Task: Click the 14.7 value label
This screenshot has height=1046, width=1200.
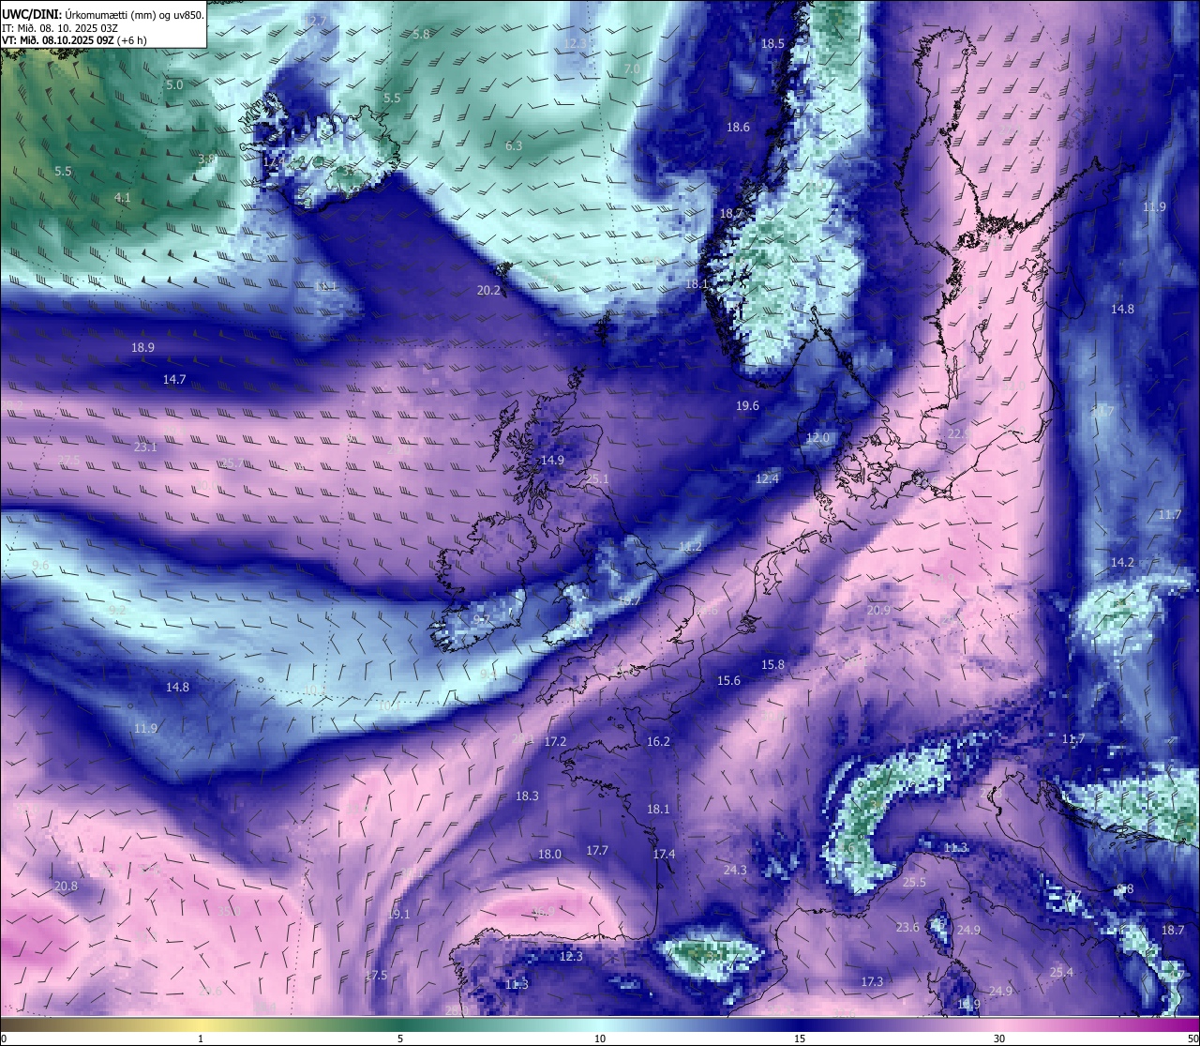Action: [174, 379]
